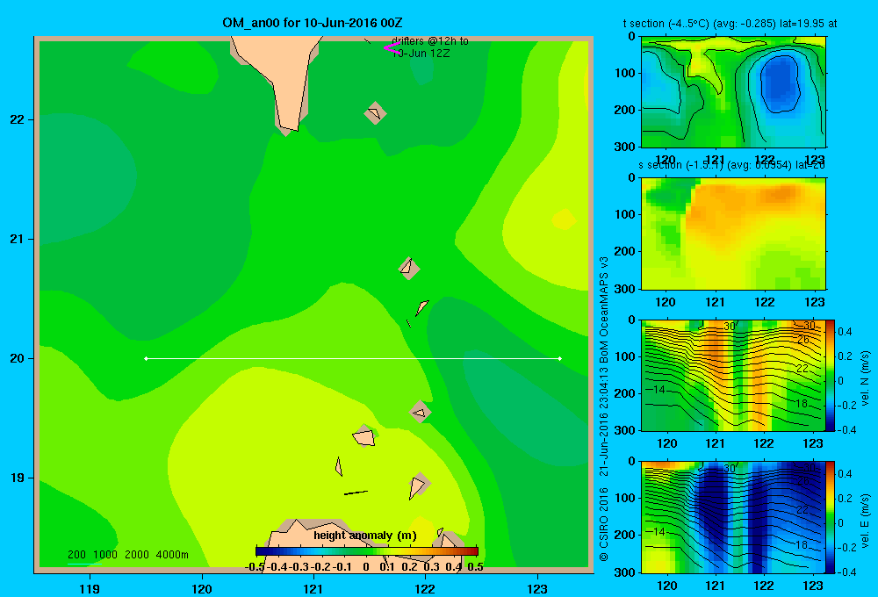Click latitude label 21 on map axis
The width and height of the screenshot is (878, 597).
18,239
